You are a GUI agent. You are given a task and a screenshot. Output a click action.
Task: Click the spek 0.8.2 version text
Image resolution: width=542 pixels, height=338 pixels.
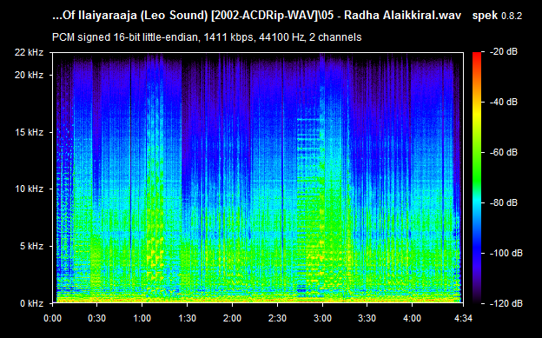pos(497,16)
